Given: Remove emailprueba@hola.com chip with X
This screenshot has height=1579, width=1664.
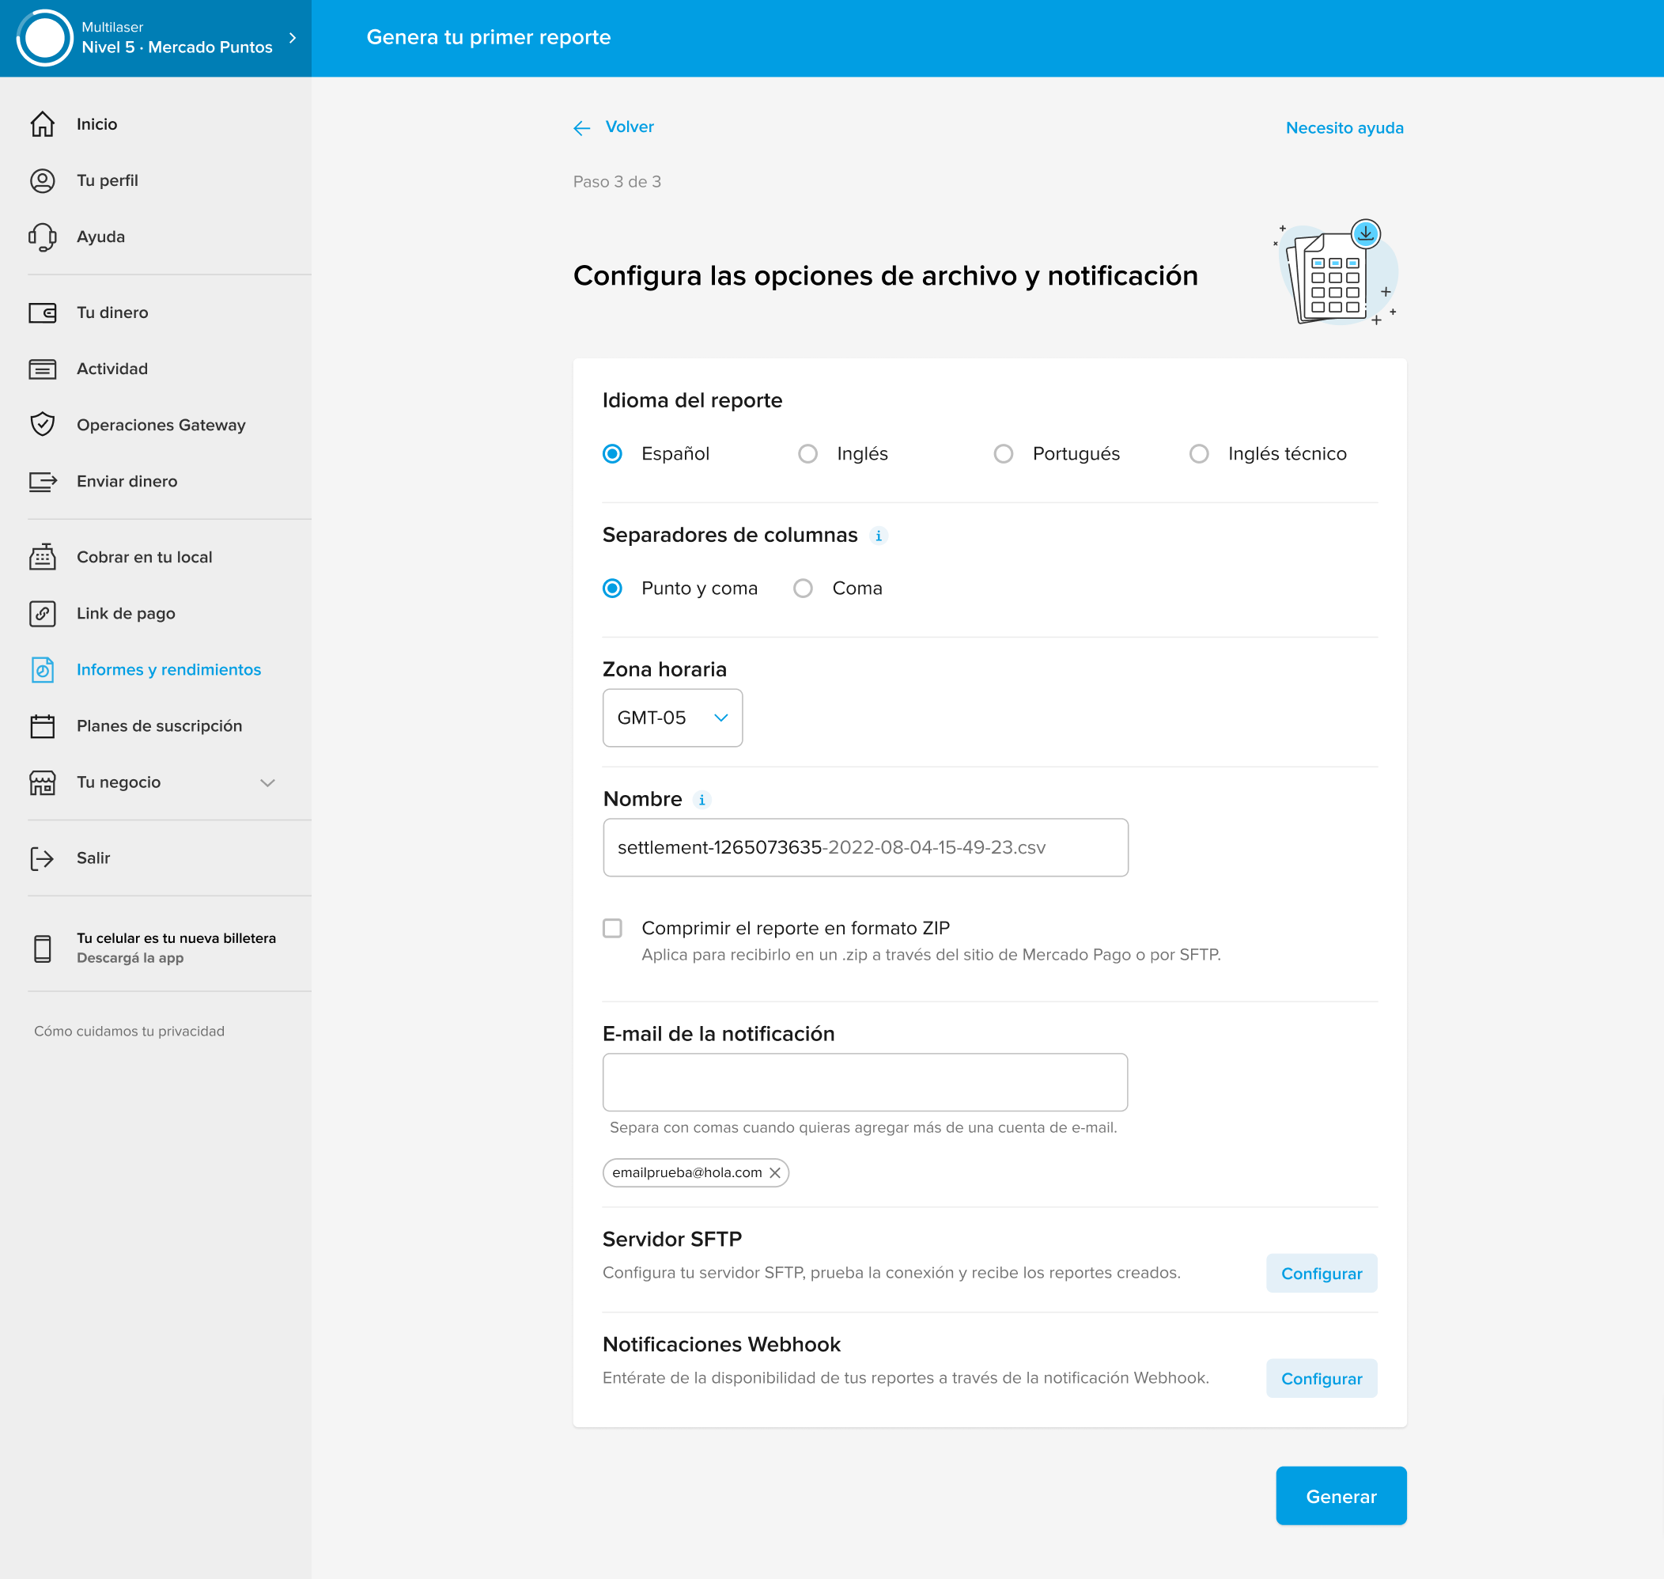Looking at the screenshot, I should pos(775,1172).
